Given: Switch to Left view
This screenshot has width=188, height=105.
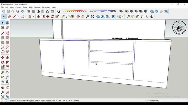Looking at the screenshot, I should (x=52, y=11).
